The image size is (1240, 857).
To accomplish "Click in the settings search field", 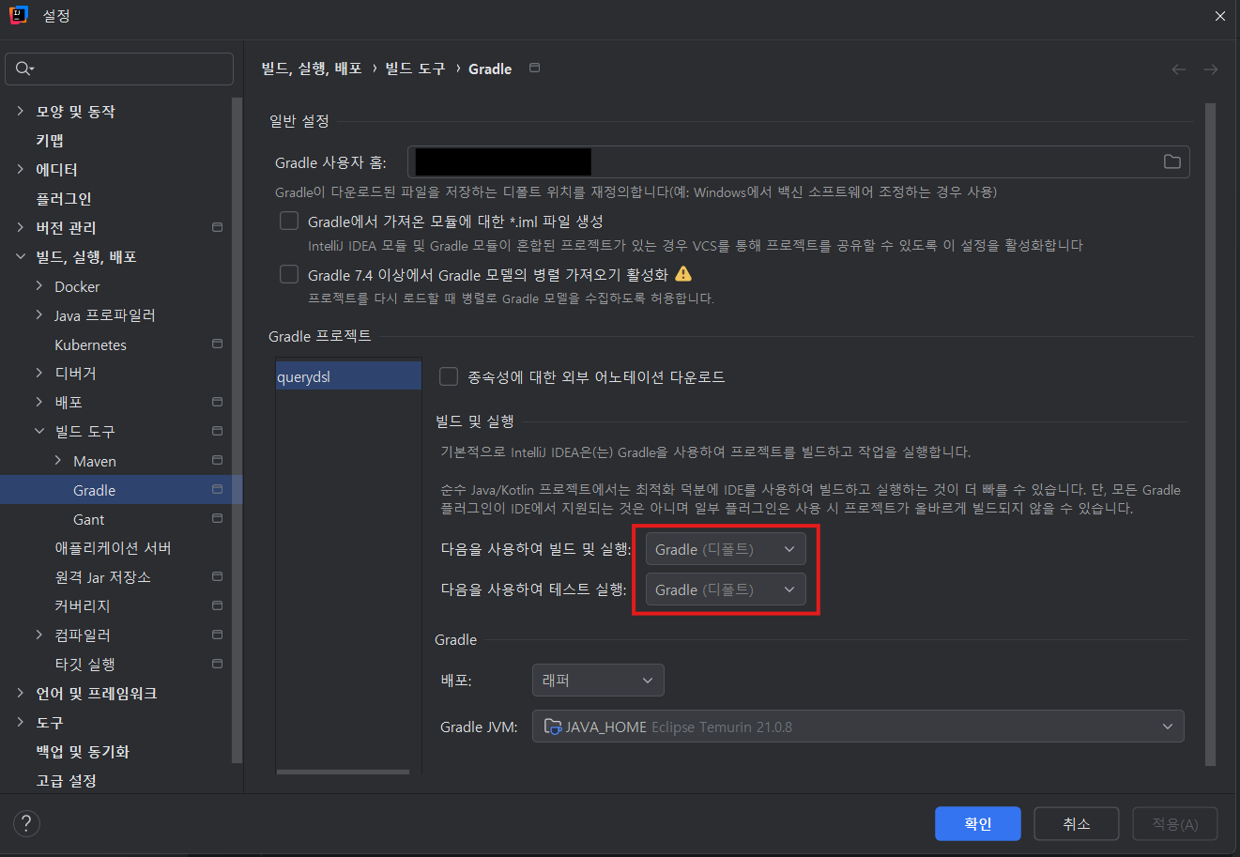I will [119, 69].
